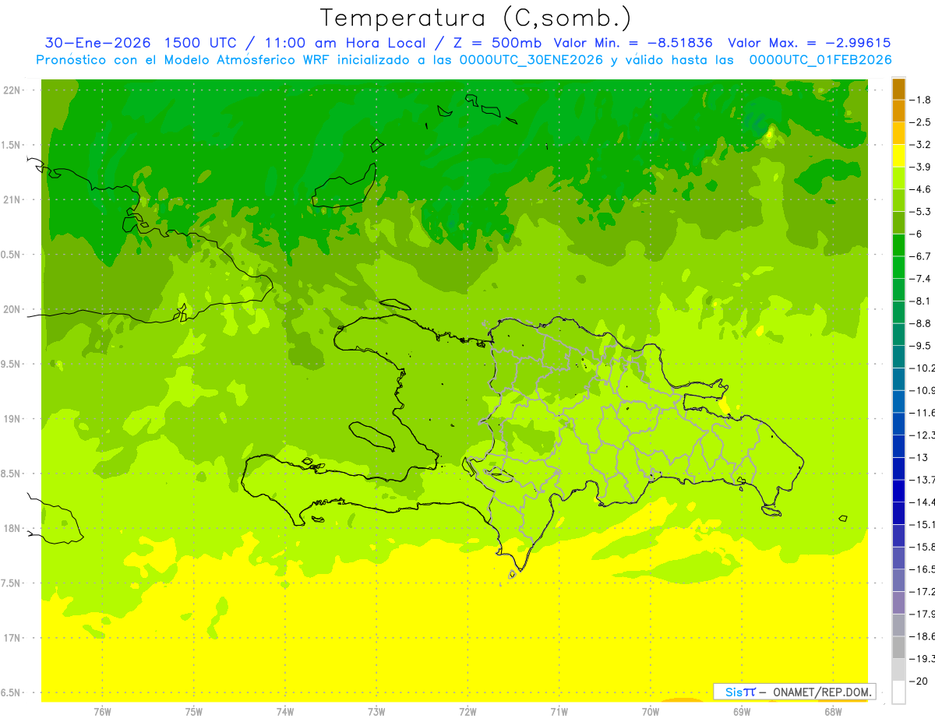Click the "-4.6" colorbar label
Screen dimensions: 935x722
click(920, 189)
